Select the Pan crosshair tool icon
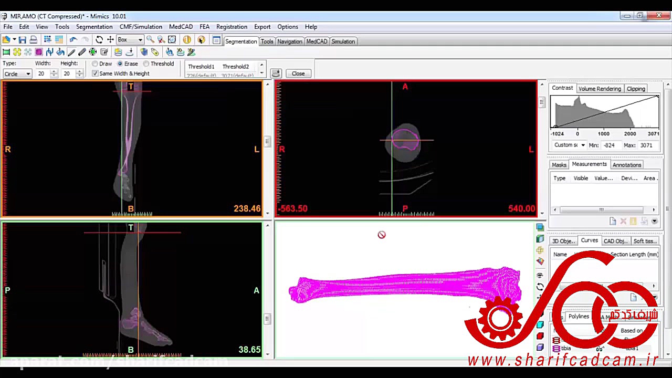This screenshot has width=672, height=378. (x=110, y=39)
